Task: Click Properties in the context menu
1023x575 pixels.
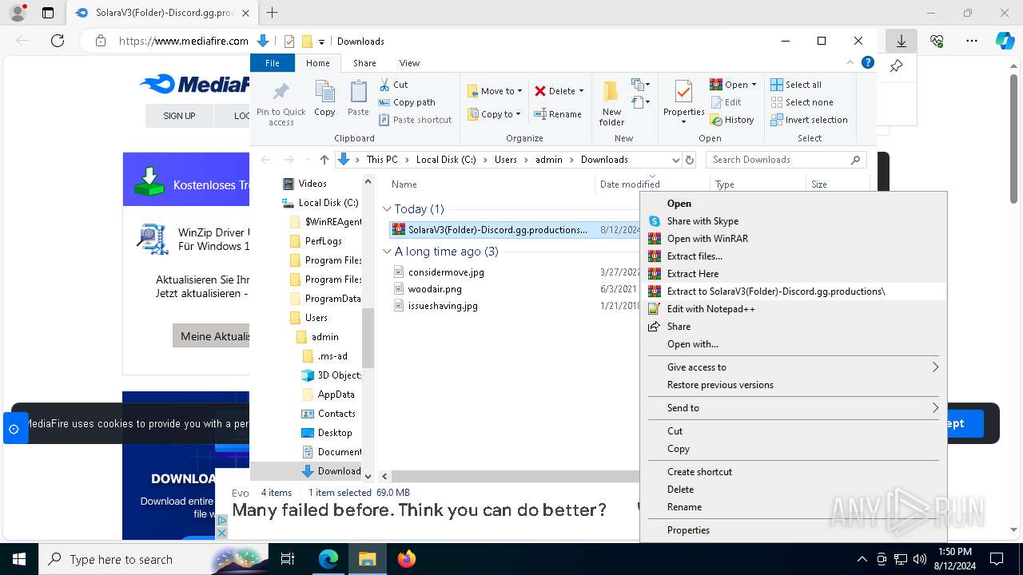Action: click(794, 530)
